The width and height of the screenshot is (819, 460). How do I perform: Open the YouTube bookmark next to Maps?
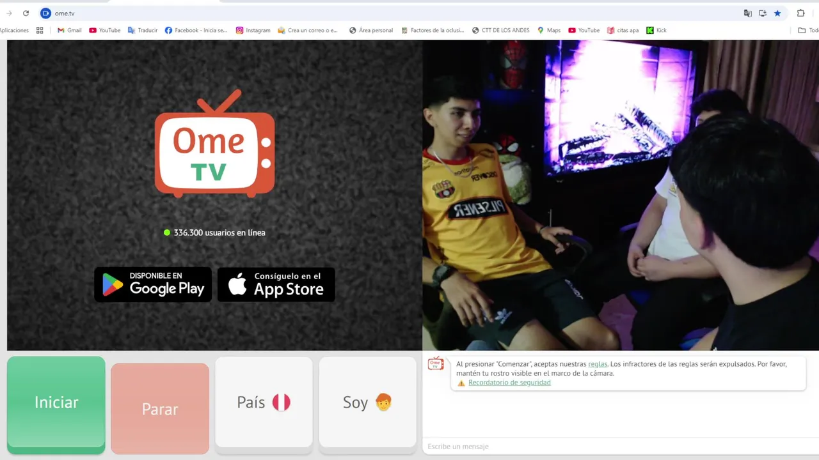[x=584, y=30]
